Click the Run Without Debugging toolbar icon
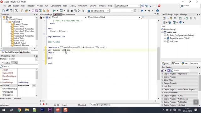 (61, 11)
